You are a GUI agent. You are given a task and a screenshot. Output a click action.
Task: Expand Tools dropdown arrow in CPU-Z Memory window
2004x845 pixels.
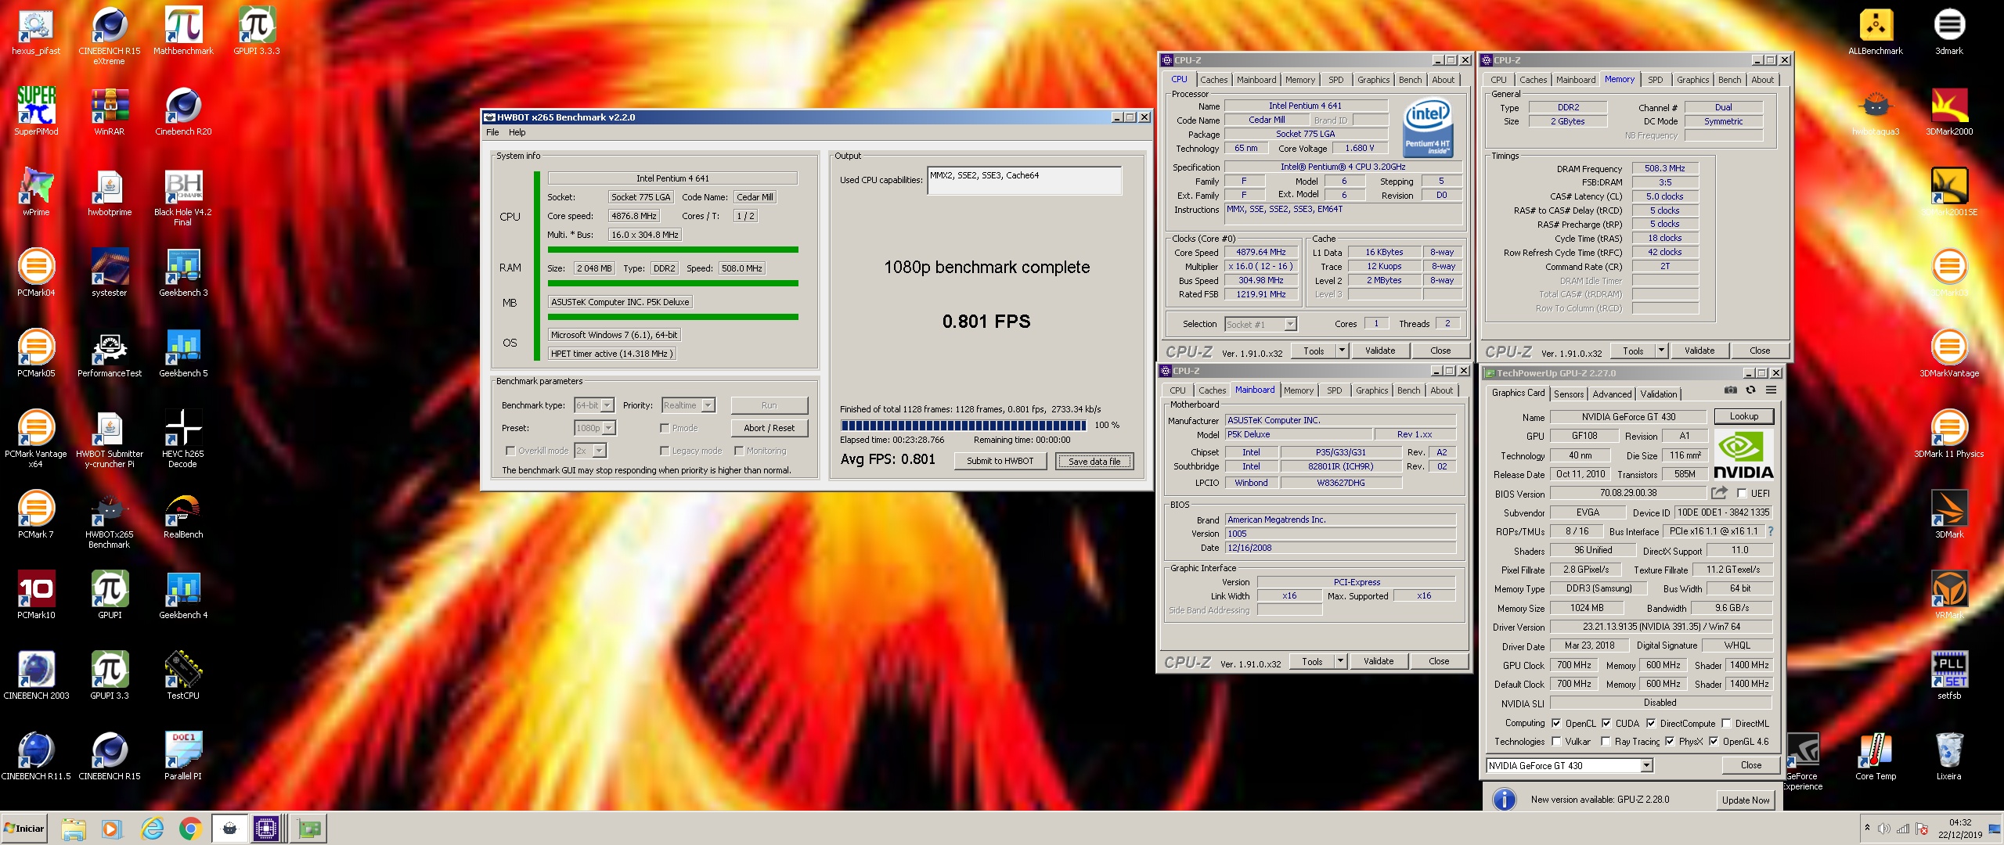tap(1661, 351)
